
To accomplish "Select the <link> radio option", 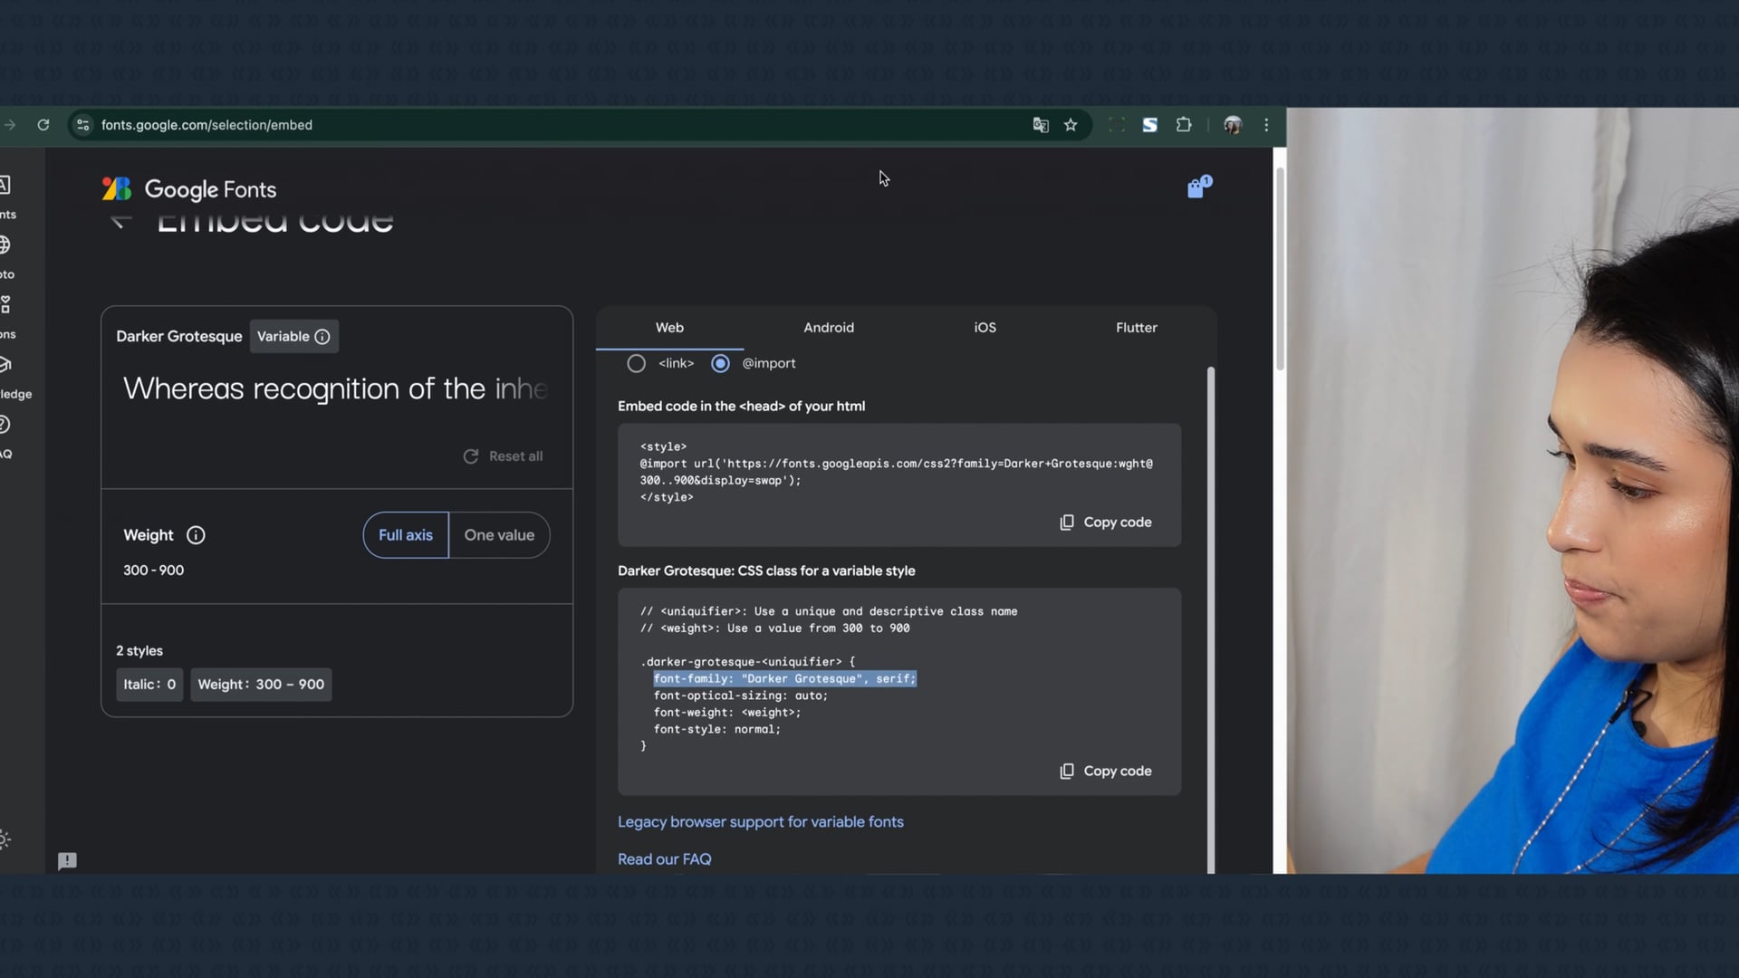I will click(x=637, y=363).
